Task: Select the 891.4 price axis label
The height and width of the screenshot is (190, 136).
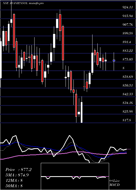Action: pos(127,42)
